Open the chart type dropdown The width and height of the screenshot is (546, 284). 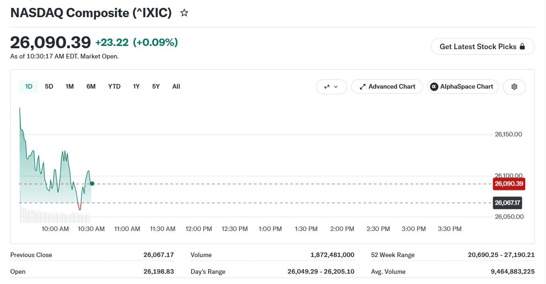coord(331,87)
